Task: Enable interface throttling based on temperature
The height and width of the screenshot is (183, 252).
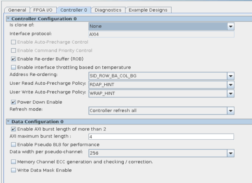Action: (x=13, y=67)
